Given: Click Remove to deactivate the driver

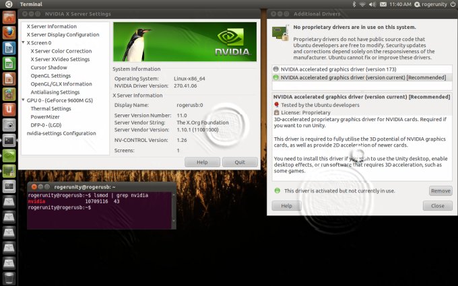Looking at the screenshot, I should coord(440,190).
